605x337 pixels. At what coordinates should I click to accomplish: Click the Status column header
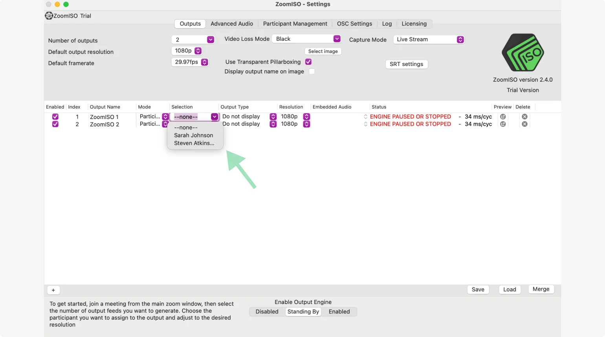click(x=379, y=107)
